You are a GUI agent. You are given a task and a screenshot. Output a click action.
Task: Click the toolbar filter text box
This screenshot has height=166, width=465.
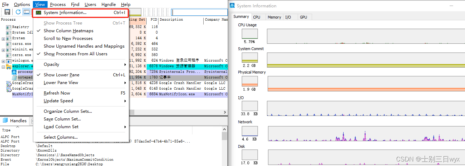[x=199, y=12]
